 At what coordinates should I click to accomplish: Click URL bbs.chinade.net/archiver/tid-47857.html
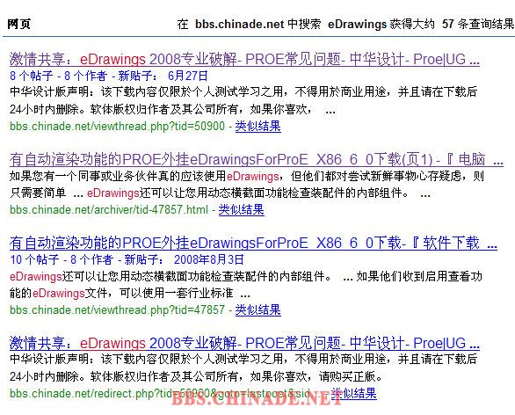(x=109, y=209)
